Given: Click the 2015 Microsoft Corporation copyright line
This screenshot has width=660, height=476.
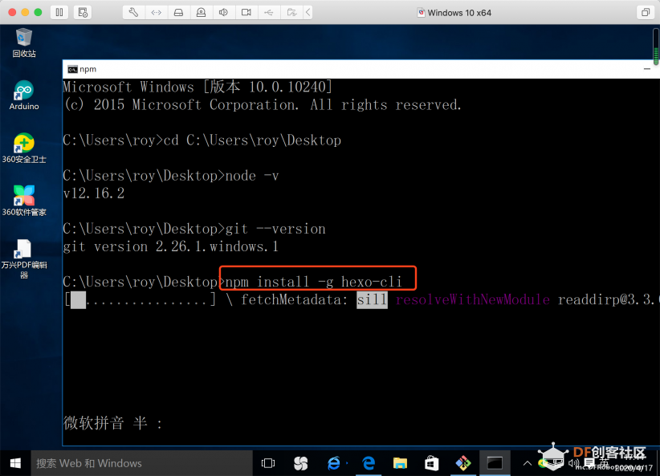Looking at the screenshot, I should click(x=263, y=105).
